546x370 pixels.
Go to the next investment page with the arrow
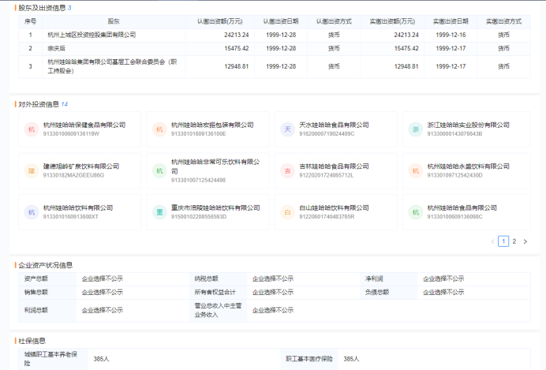point(525,241)
